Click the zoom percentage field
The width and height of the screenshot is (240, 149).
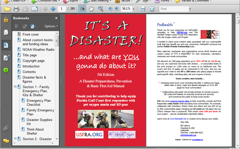126,9
